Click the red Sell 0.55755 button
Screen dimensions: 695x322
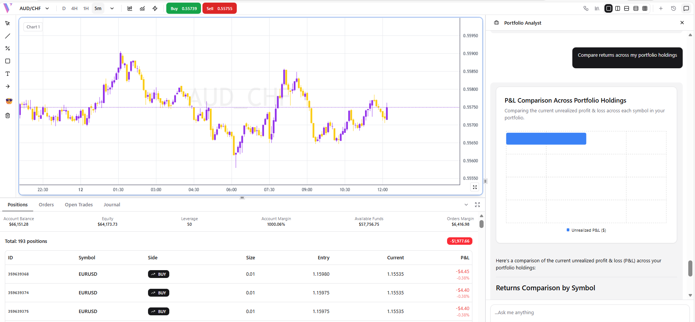click(x=219, y=9)
